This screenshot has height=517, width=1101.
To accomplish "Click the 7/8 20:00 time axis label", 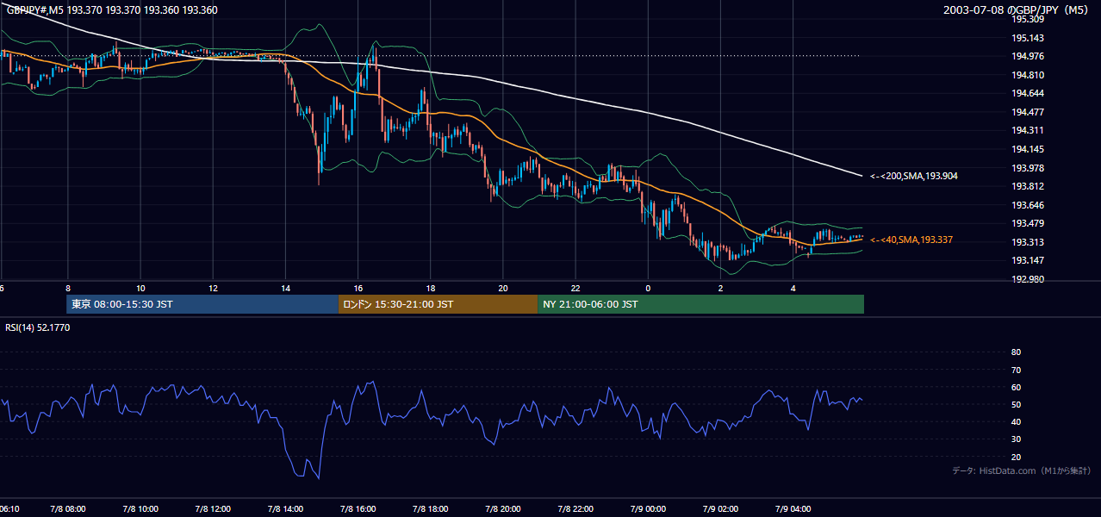I will (502, 509).
